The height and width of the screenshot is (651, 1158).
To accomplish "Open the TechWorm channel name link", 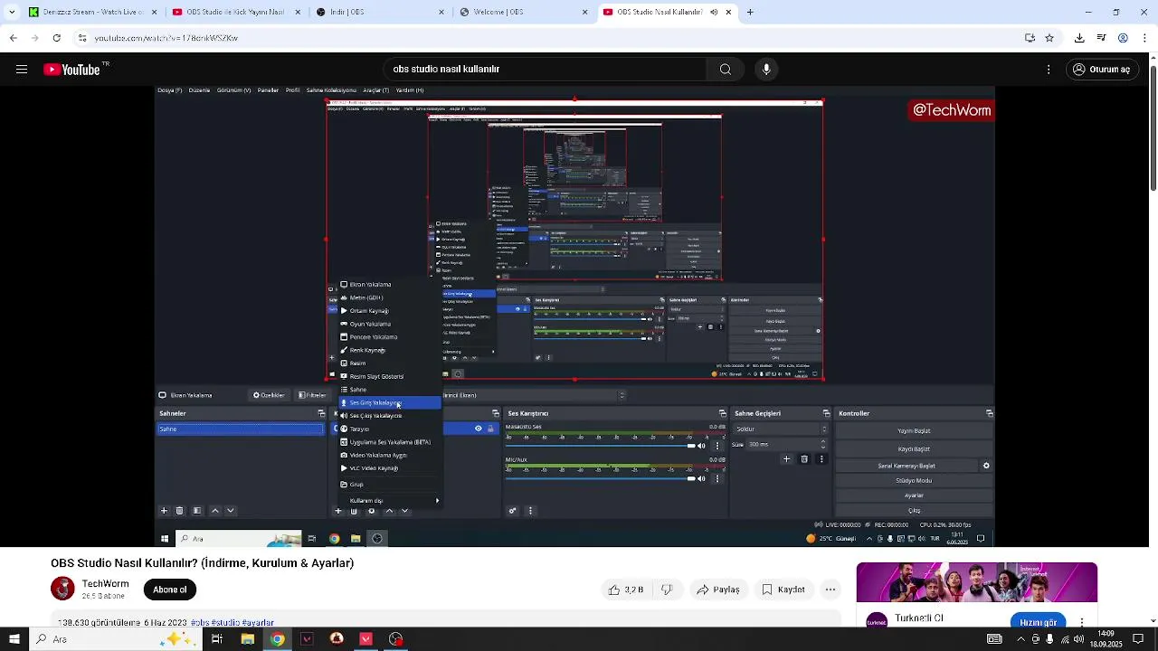I will point(105,584).
